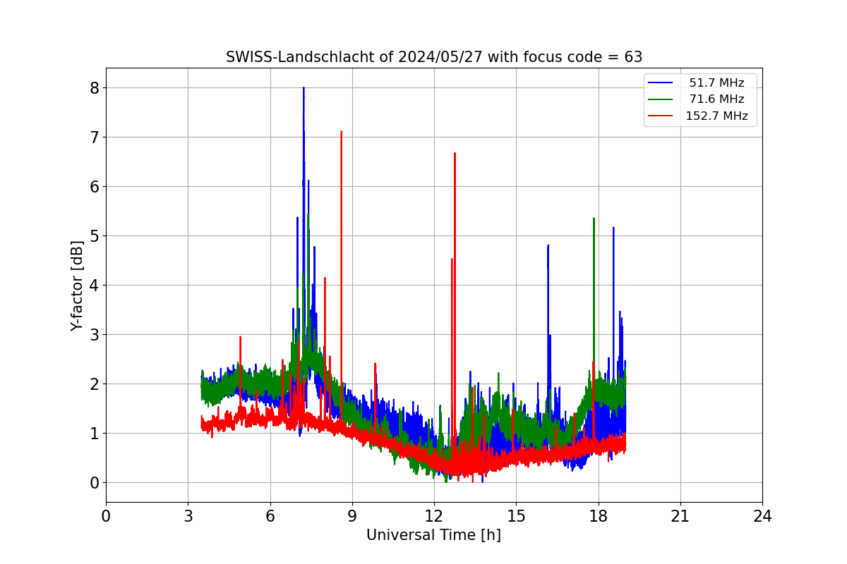Click the y-axis tick label '5'
847x564 pixels.
click(94, 236)
